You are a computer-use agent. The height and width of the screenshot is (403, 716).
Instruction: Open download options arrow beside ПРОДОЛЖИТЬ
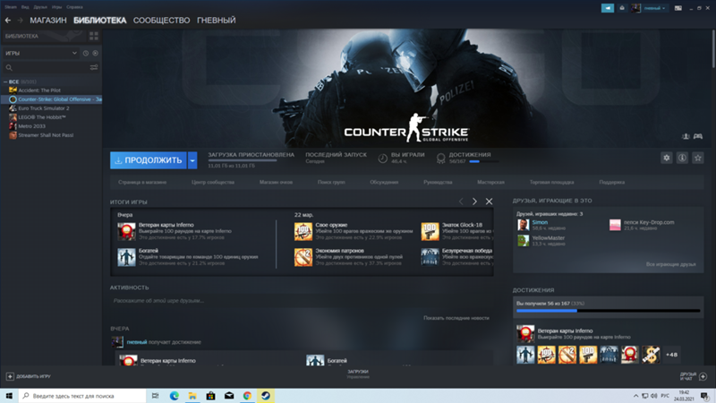[192, 160]
